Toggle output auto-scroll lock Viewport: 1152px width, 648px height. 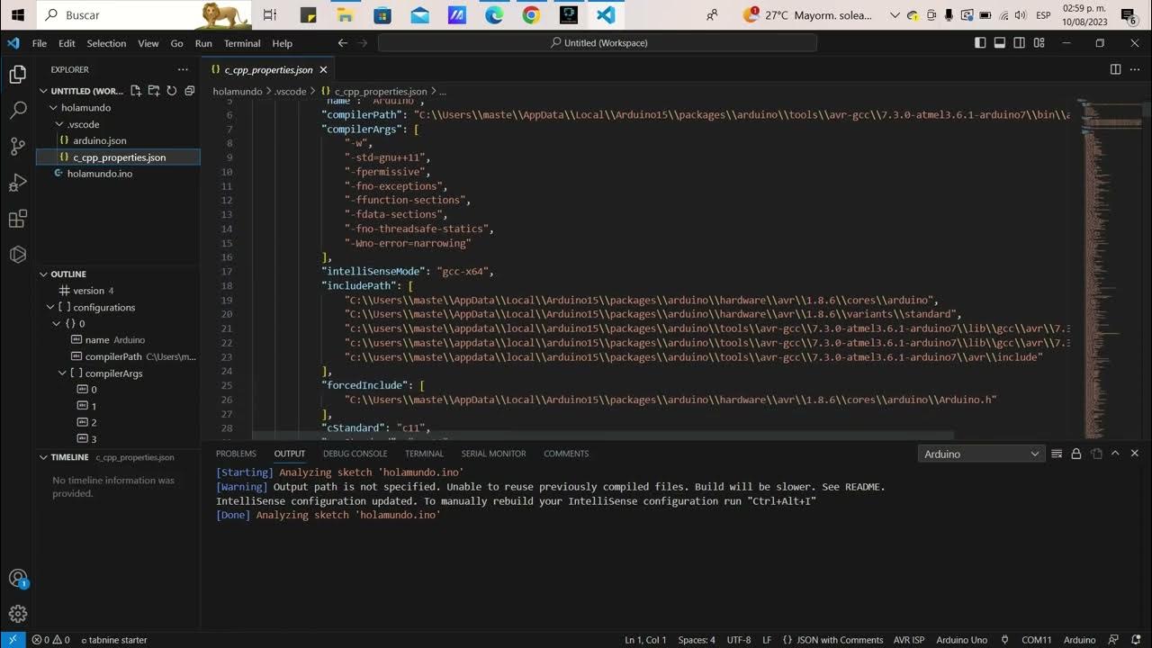[1076, 454]
